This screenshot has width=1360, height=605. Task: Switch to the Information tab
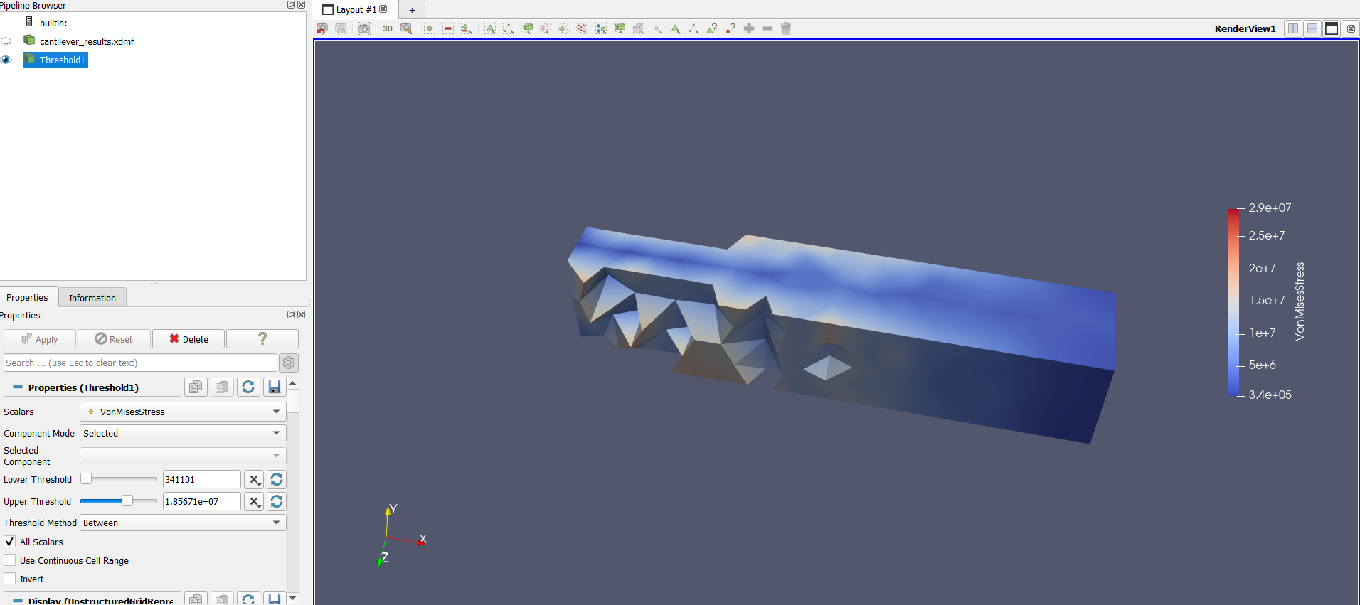point(92,298)
